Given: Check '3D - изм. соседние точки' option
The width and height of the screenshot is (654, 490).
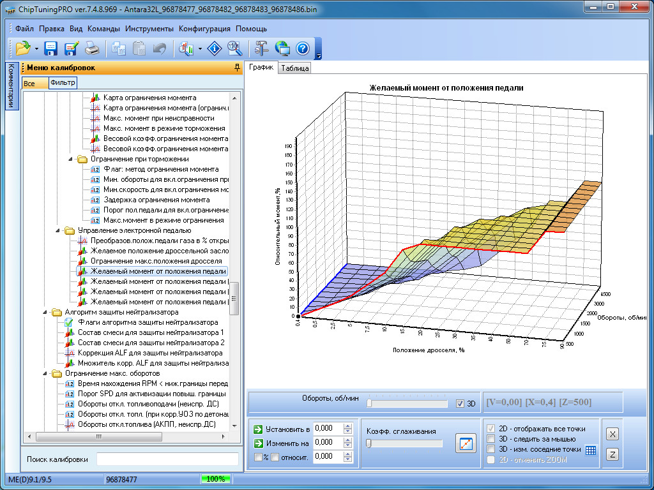Looking at the screenshot, I should click(490, 449).
